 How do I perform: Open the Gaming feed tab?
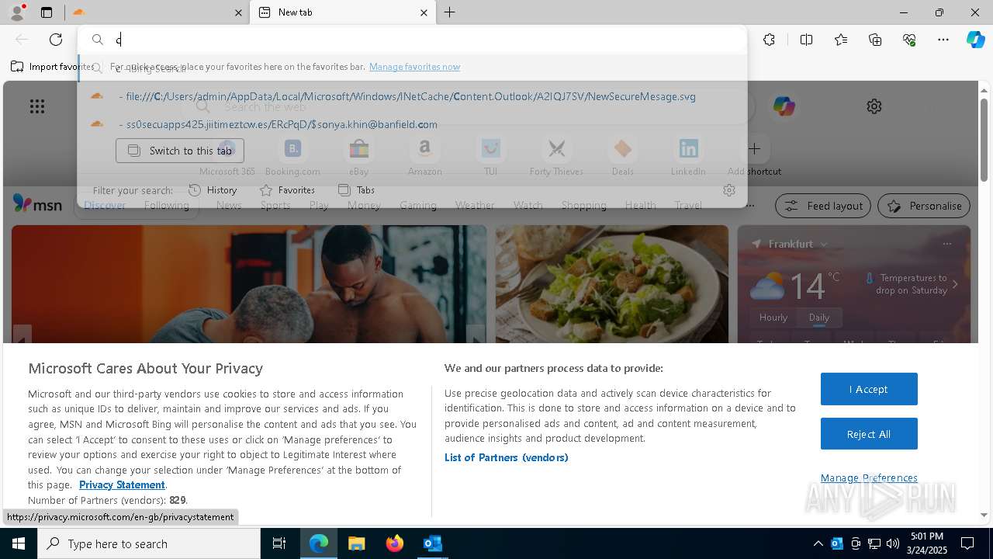click(x=418, y=206)
